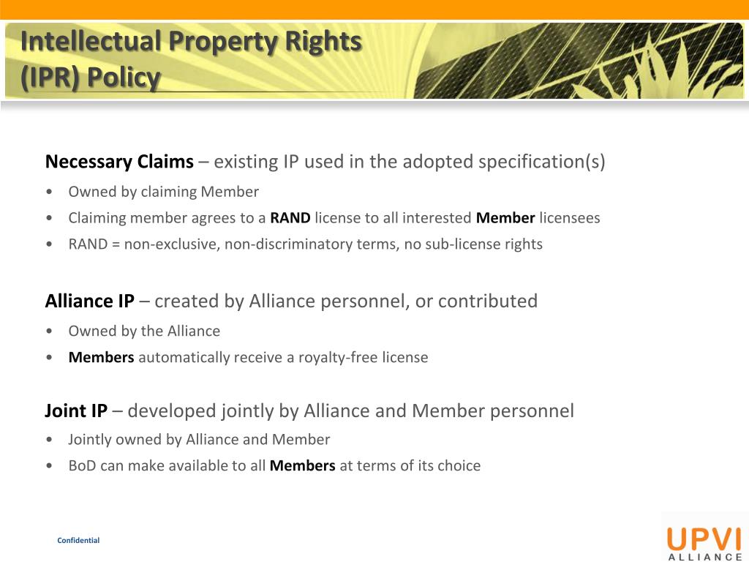The width and height of the screenshot is (749, 562).
Task: Select bullet Owned by claiming Member
Action: point(163,192)
